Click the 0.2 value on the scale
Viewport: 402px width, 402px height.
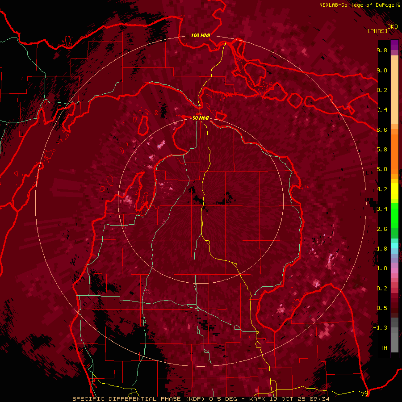(382, 289)
